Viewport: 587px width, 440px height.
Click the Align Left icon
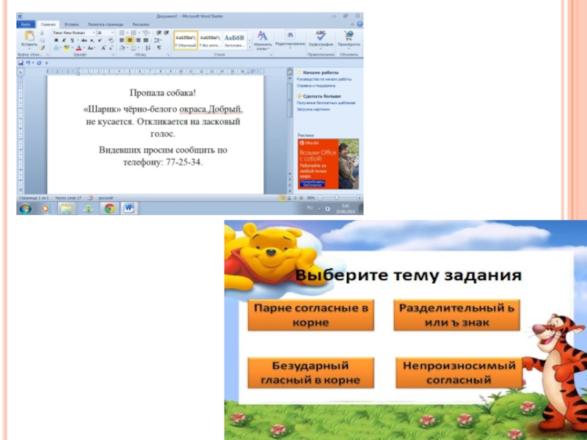(x=122, y=40)
